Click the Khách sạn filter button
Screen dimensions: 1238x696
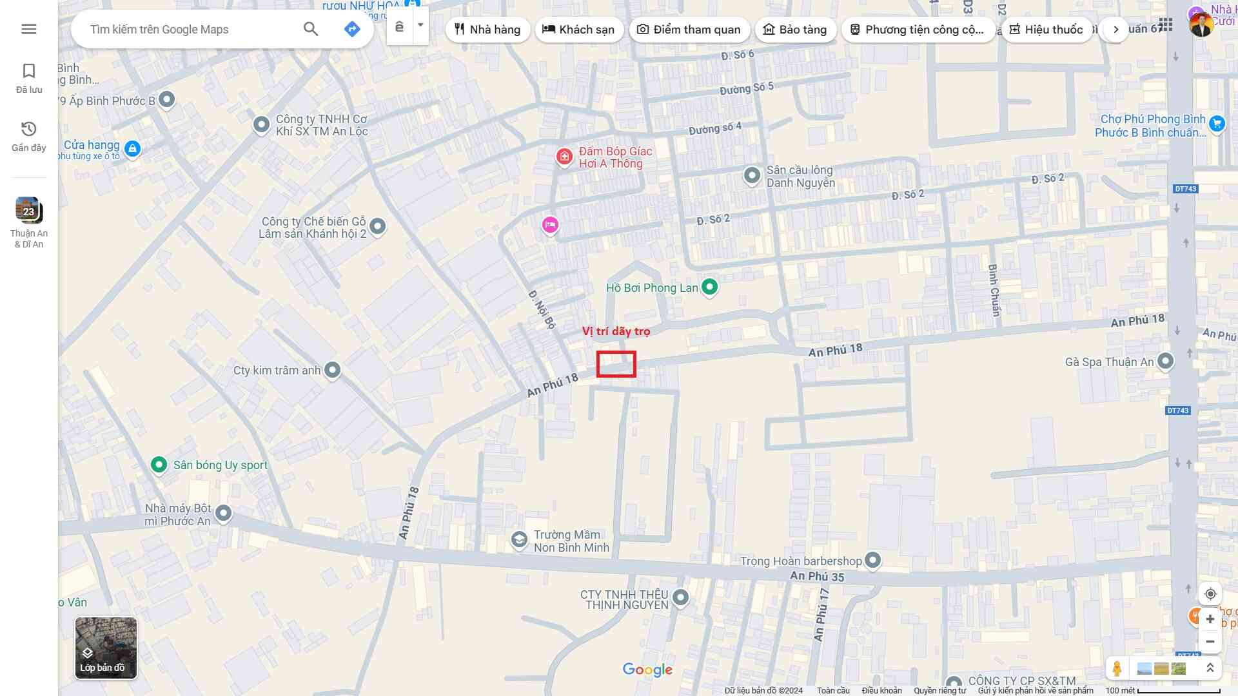pos(578,30)
